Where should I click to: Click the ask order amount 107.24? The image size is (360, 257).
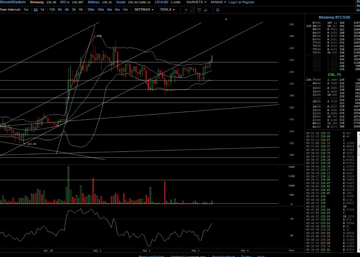click(x=332, y=23)
